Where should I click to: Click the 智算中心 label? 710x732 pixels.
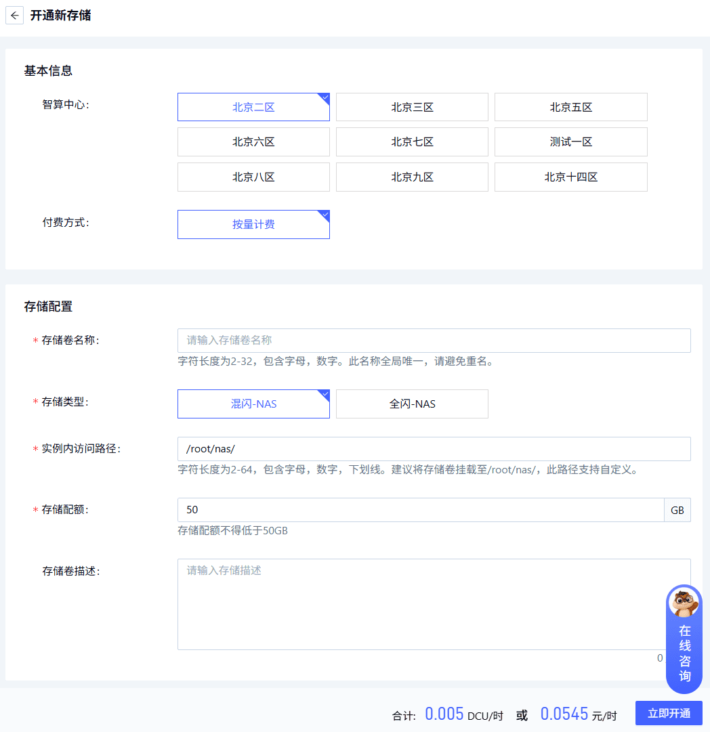click(66, 104)
